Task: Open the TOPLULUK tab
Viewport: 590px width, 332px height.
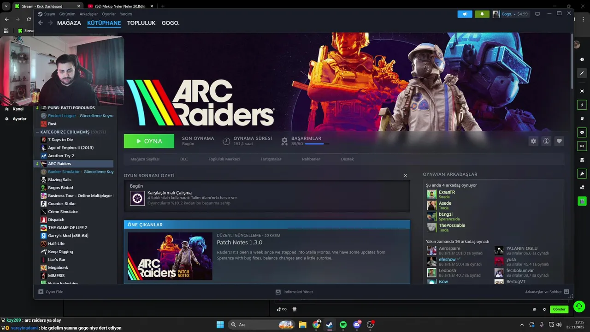Action: point(141,23)
